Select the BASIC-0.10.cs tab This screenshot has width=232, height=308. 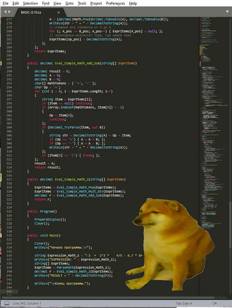point(31,12)
